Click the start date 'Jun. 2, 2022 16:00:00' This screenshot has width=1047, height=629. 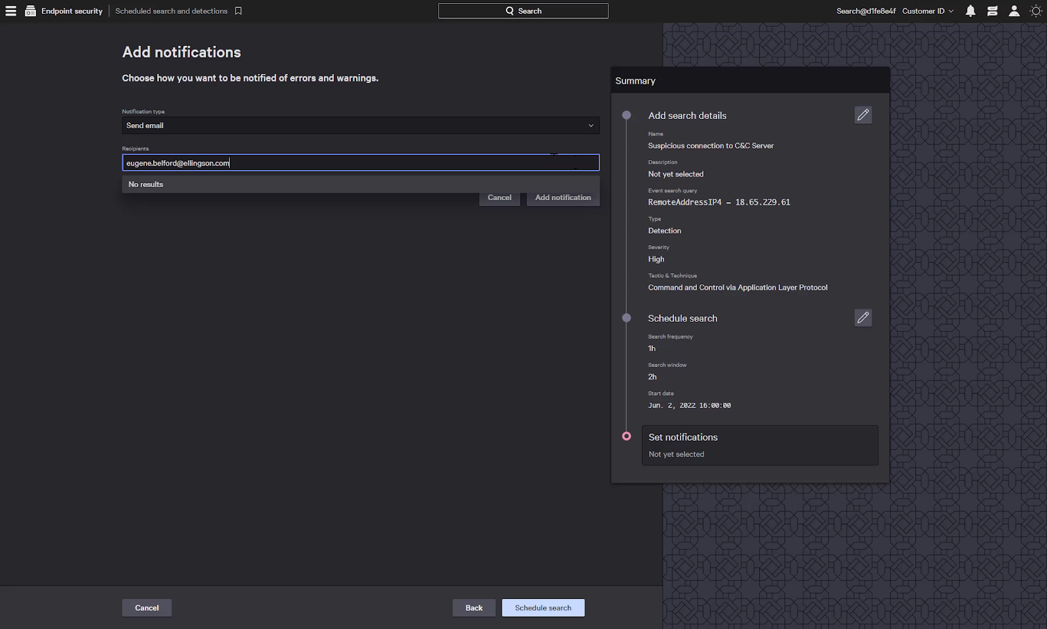pyautogui.click(x=689, y=405)
